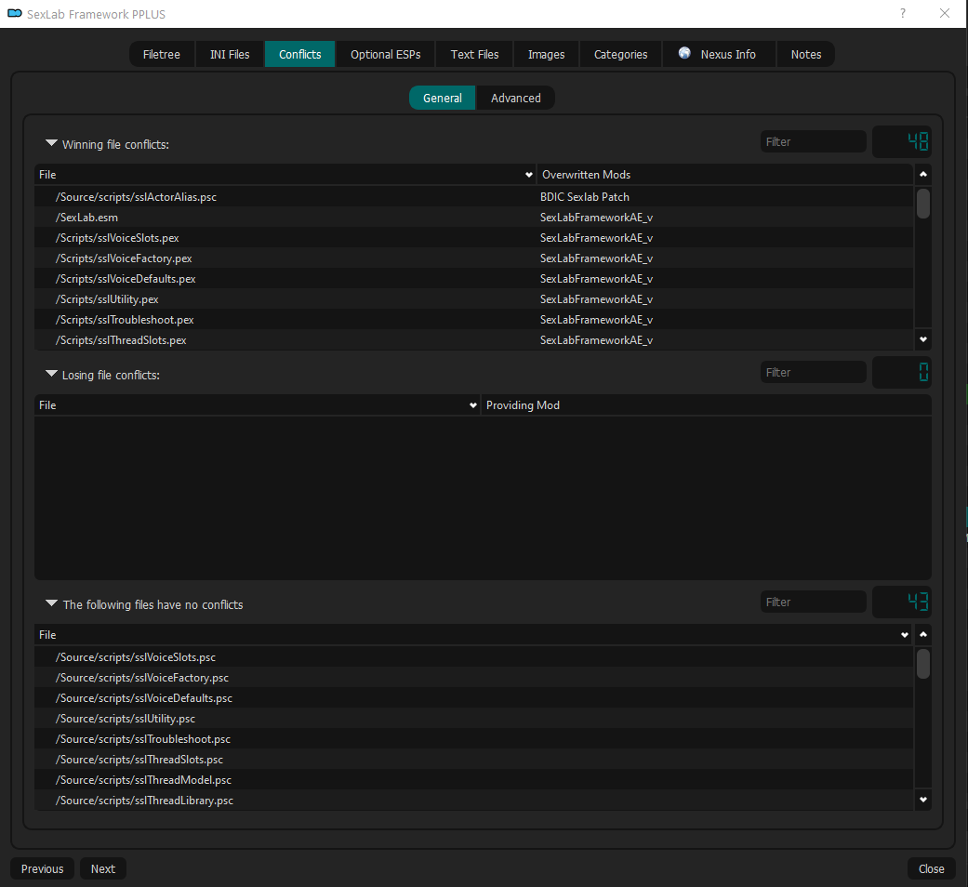Click the Previous button
Image resolution: width=968 pixels, height=887 pixels.
43,868
